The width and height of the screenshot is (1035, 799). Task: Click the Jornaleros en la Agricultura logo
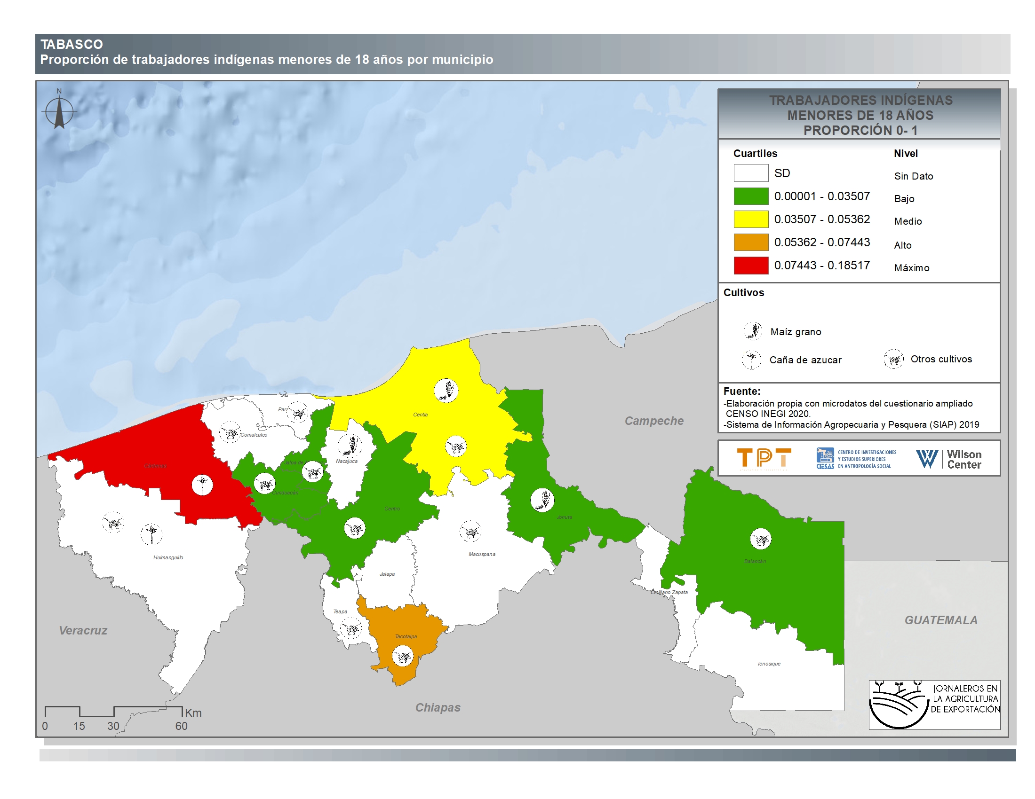pyautogui.click(x=934, y=705)
